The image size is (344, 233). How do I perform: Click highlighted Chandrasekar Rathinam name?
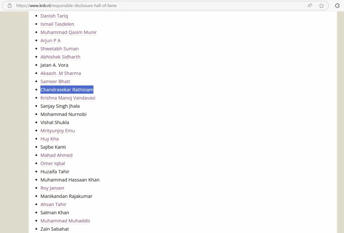[x=67, y=90]
